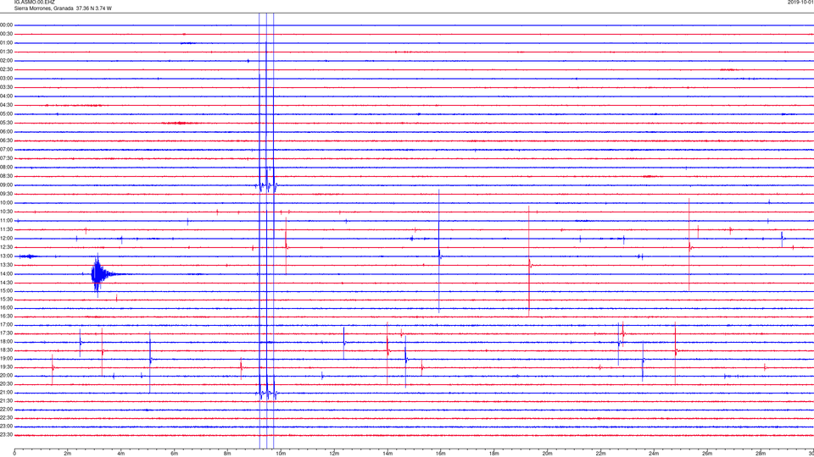The height and width of the screenshot is (457, 814).
Task: Click the 24m axis tick label
Action: pos(654,454)
